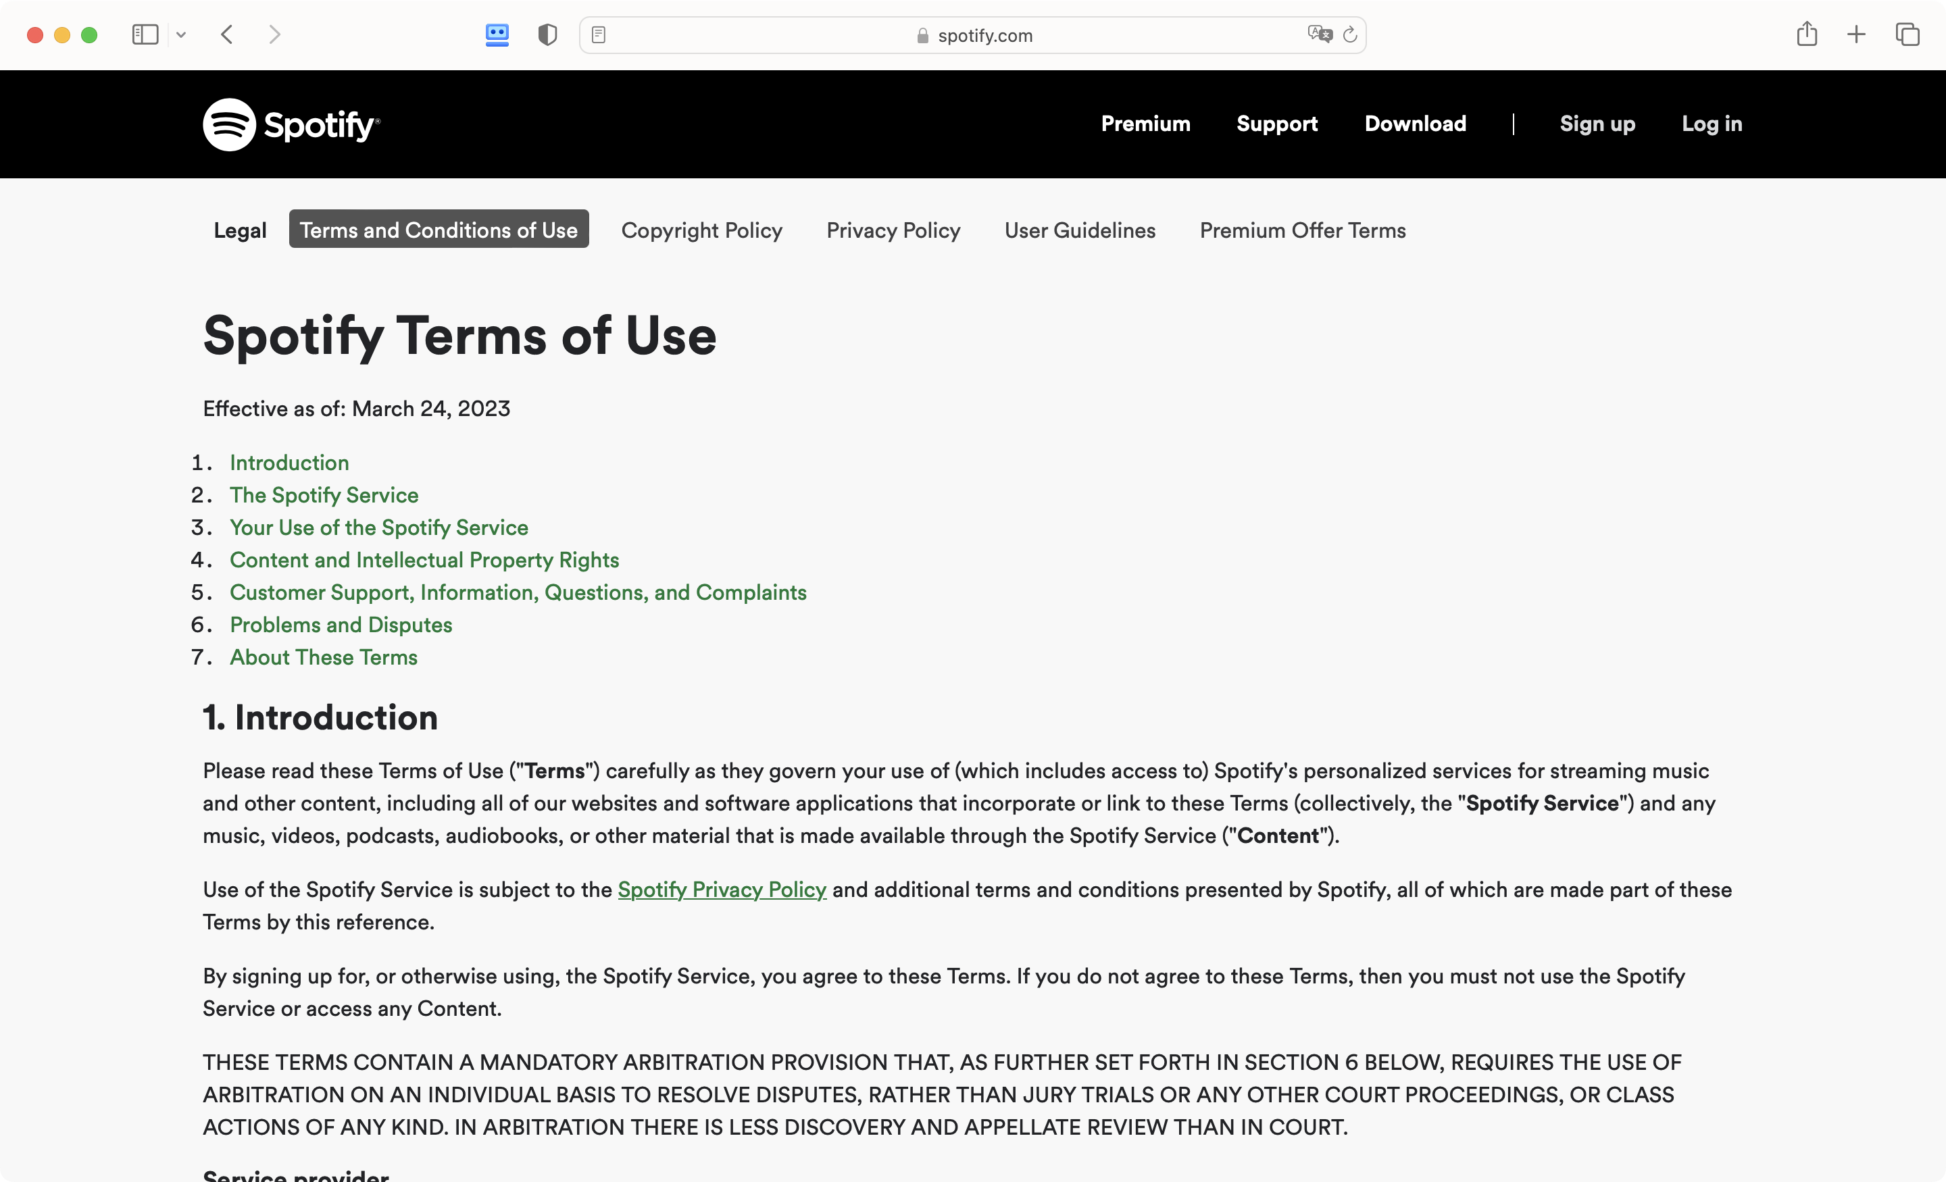Open the Download menu item

point(1416,124)
